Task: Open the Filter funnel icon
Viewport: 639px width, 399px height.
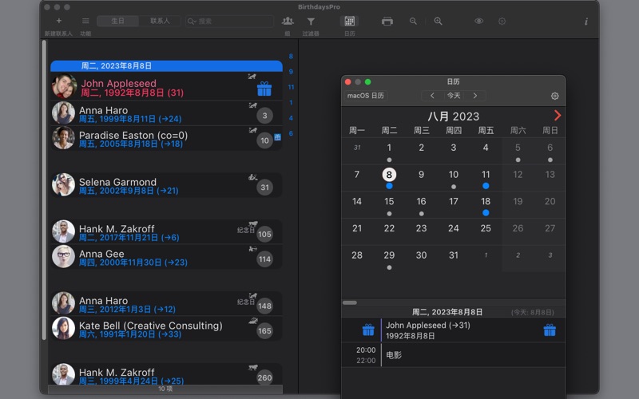Action: pyautogui.click(x=311, y=21)
